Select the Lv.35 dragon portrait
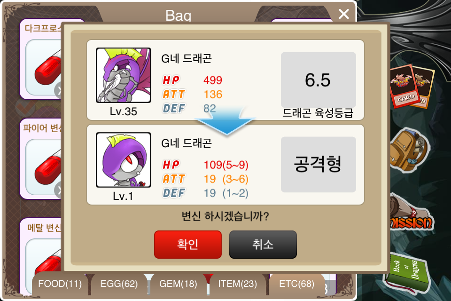Screen dimensions: 451x301 coord(124,75)
